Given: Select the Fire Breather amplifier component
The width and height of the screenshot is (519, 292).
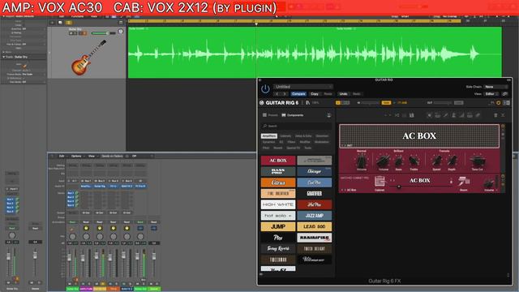Looking at the screenshot, I should click(278, 193).
